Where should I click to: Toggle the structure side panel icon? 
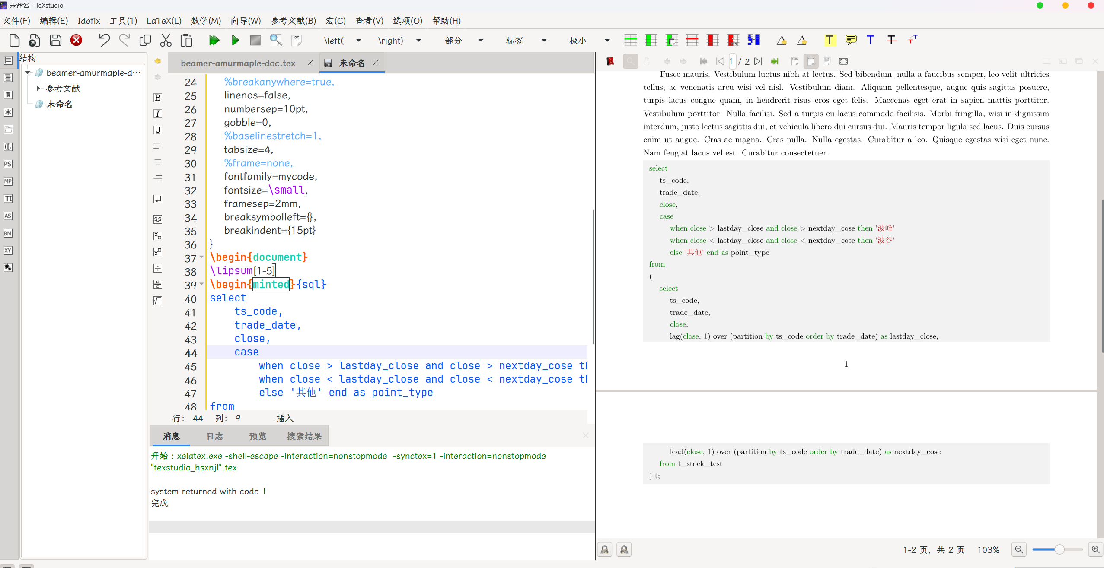8,60
